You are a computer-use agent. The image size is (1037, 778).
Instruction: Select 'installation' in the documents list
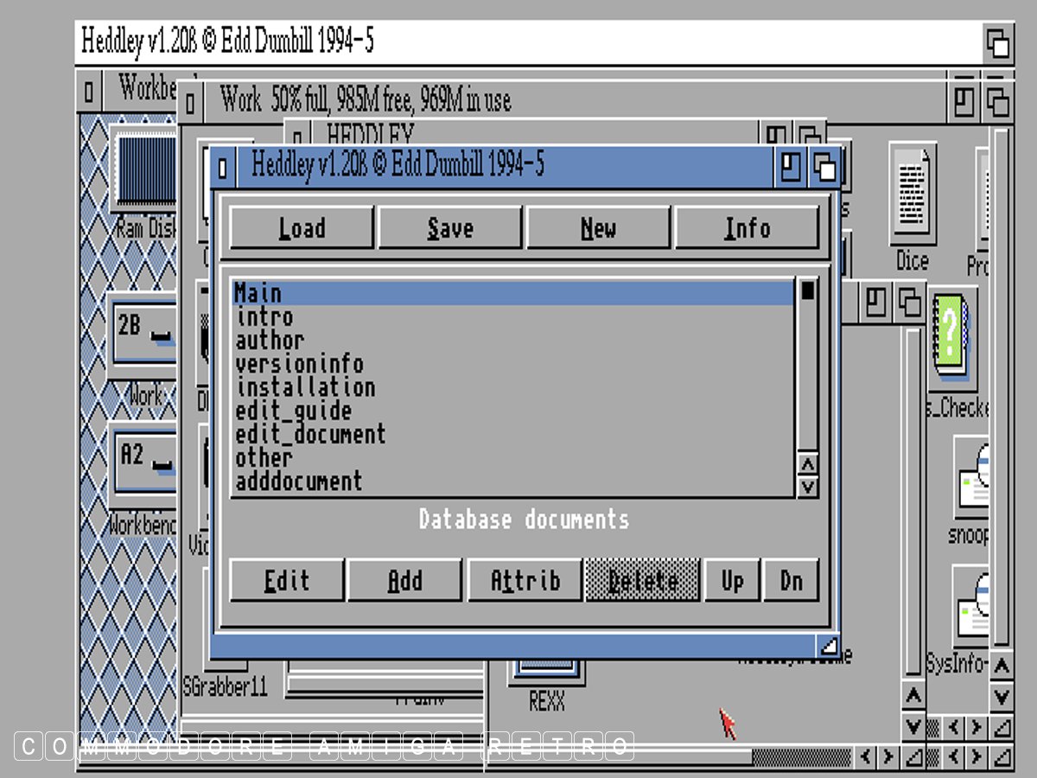[x=306, y=387]
